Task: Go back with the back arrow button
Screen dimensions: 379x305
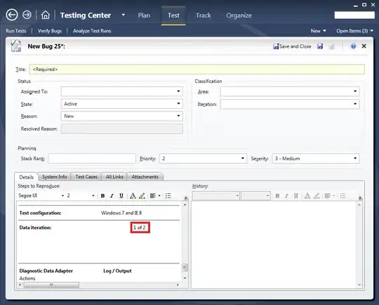Action: click(12, 15)
